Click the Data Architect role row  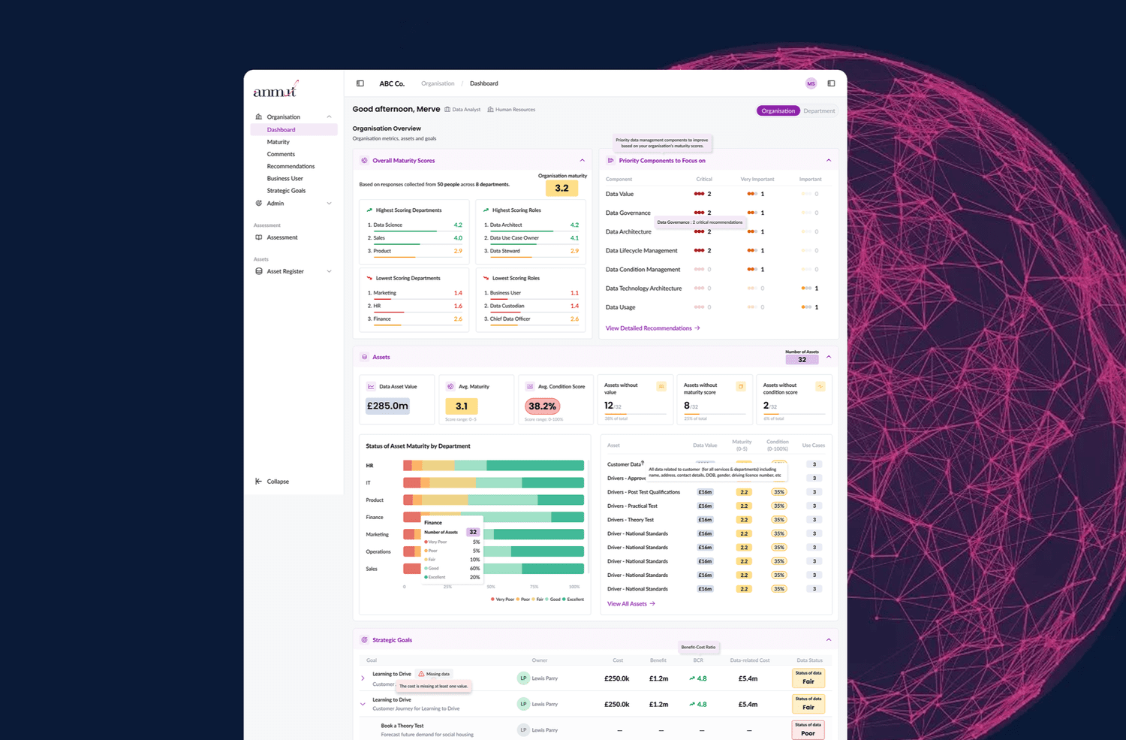tap(531, 225)
